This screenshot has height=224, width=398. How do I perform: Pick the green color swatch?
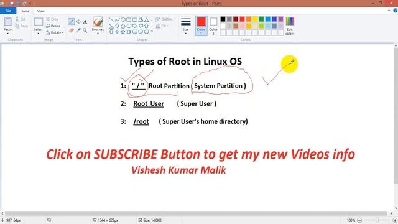point(261,19)
